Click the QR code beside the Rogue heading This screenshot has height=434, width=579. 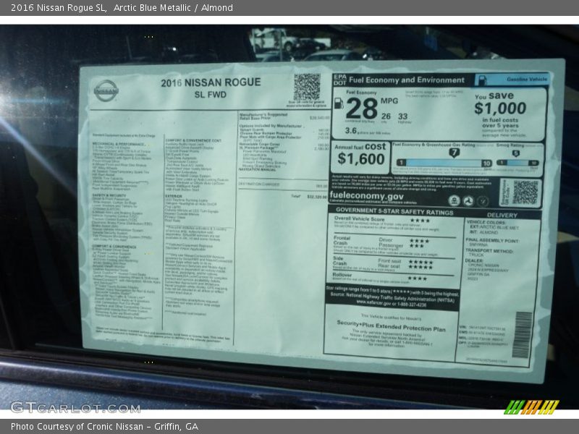307,87
